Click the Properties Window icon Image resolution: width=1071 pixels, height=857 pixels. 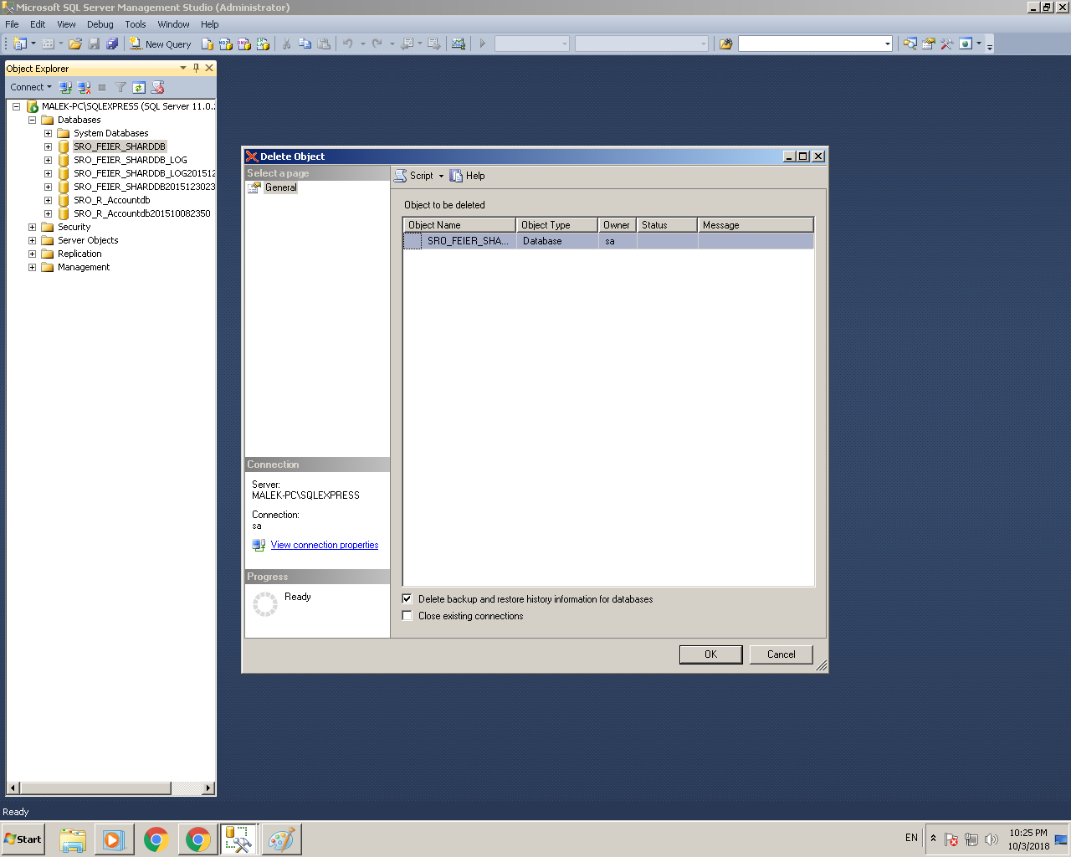928,44
